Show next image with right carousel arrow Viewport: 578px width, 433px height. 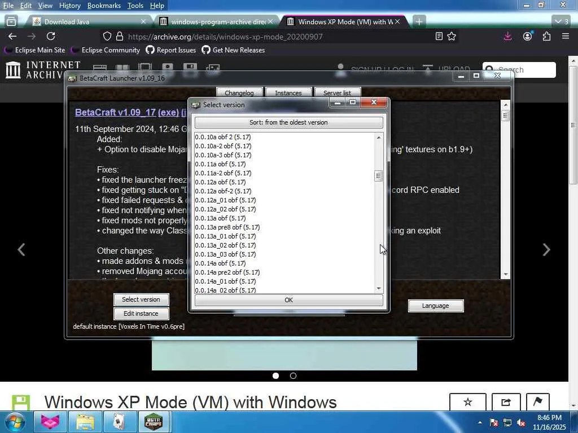point(546,250)
